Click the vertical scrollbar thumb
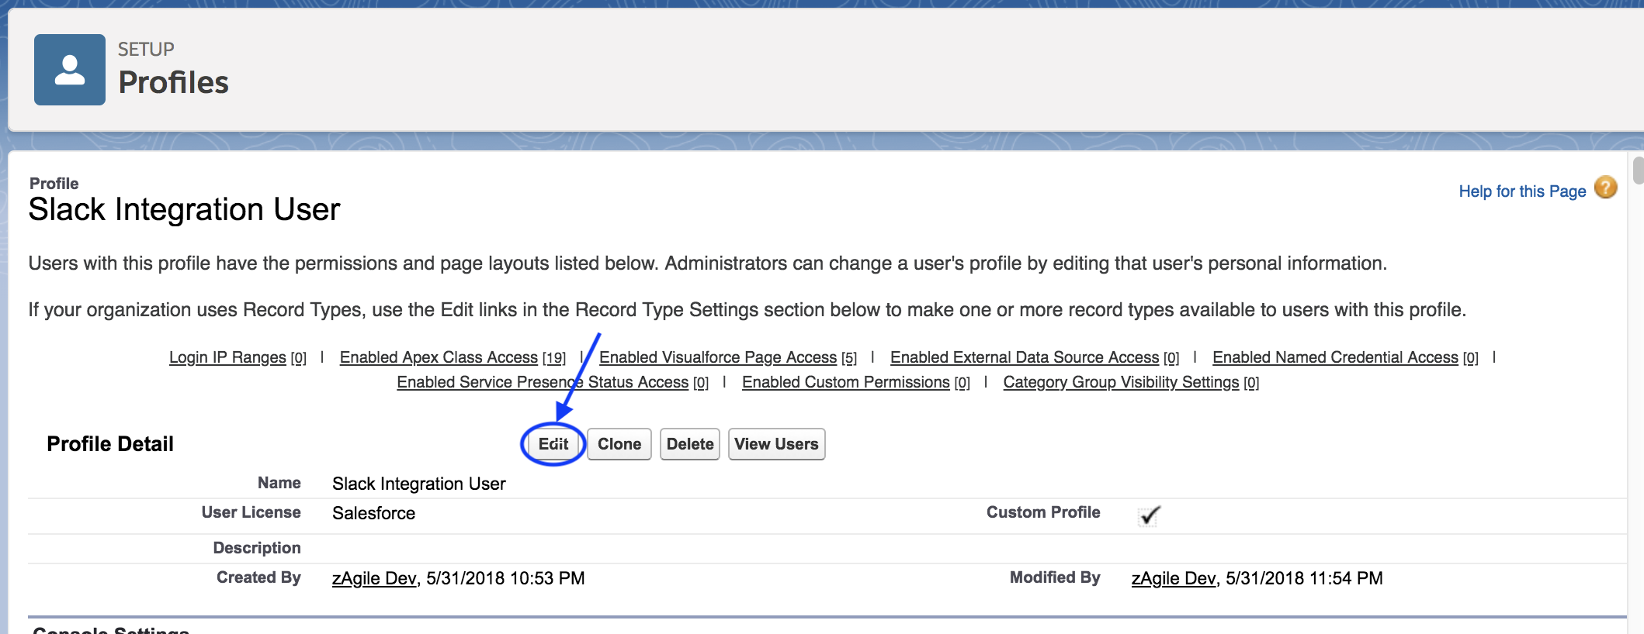1644x634 pixels. [x=1638, y=171]
